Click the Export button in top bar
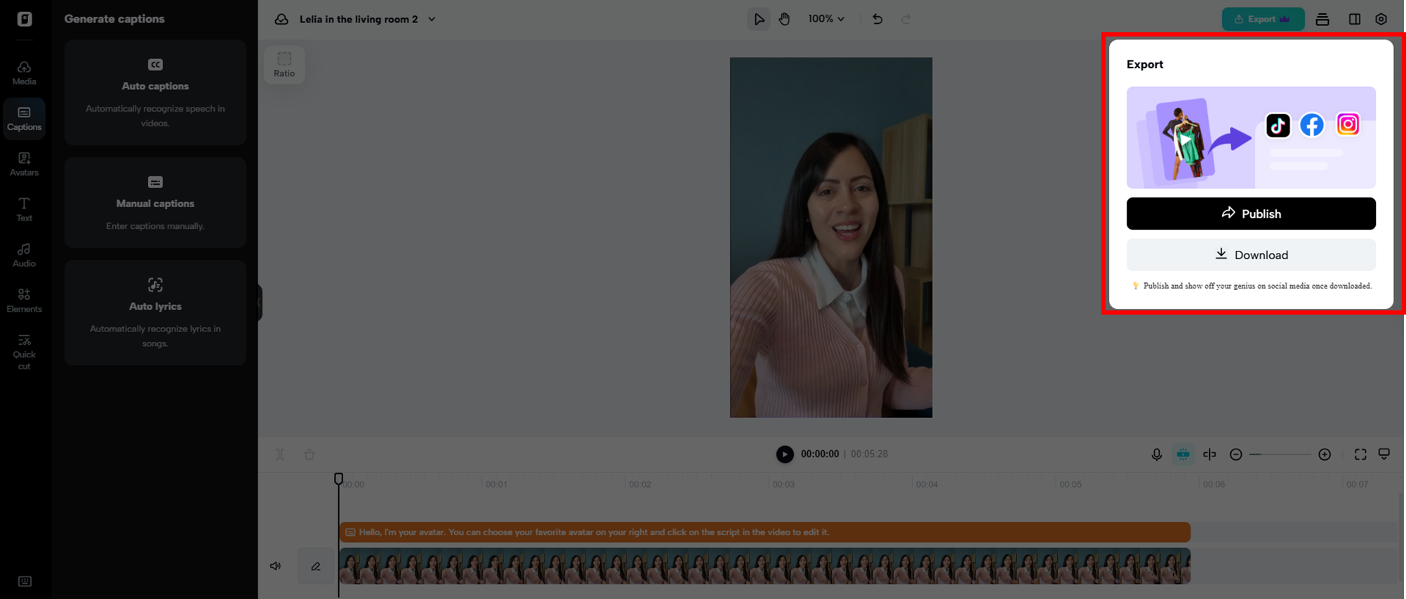The width and height of the screenshot is (1406, 599). click(1263, 19)
